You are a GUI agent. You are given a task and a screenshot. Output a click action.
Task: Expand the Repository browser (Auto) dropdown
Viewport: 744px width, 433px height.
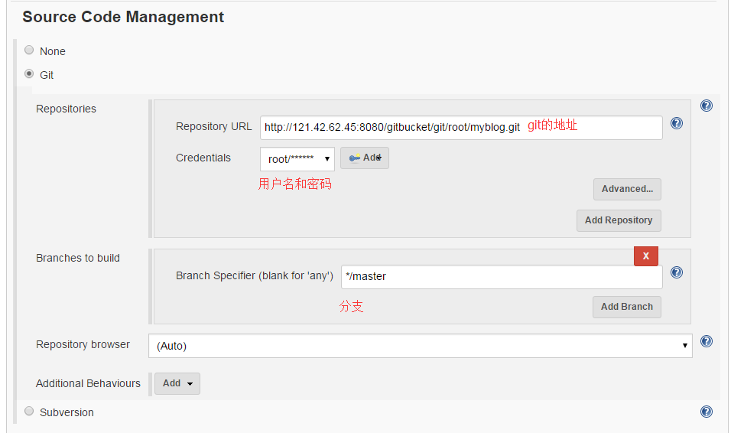[x=420, y=346]
